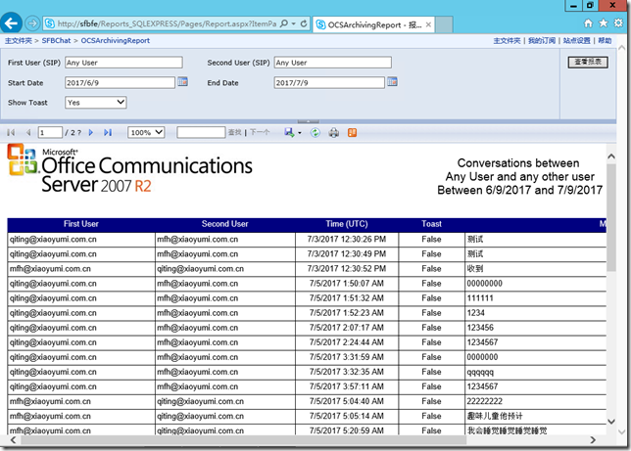Select the message cell reading 111111
This screenshot has width=631, height=451.
click(x=536, y=298)
